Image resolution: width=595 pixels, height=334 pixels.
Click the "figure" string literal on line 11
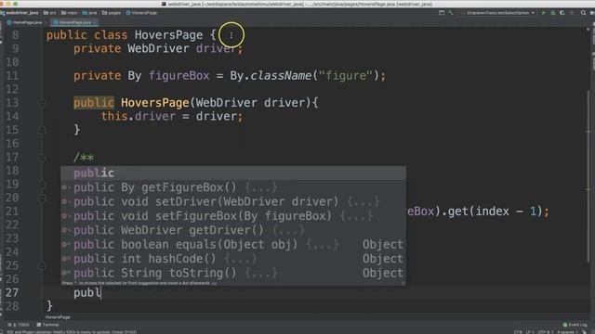345,76
